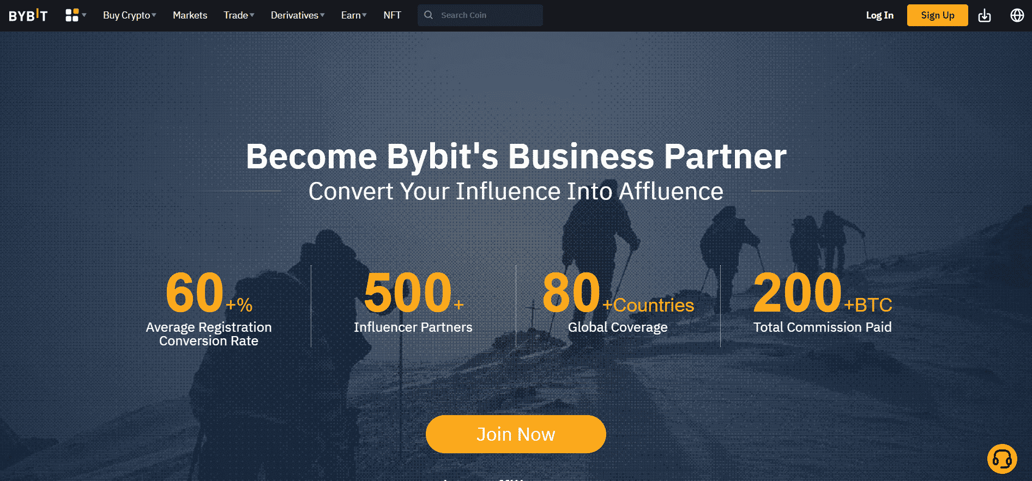Click the 'Influencer Partners' label
The image size is (1032, 481).
coord(413,327)
